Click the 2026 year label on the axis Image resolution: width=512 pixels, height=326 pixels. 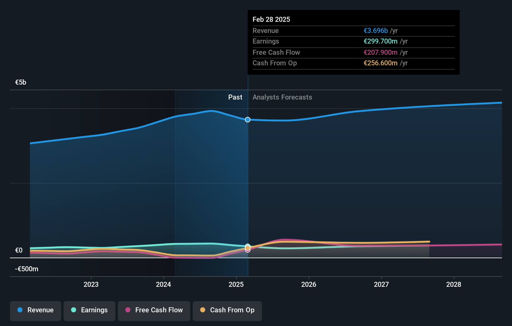coord(308,284)
